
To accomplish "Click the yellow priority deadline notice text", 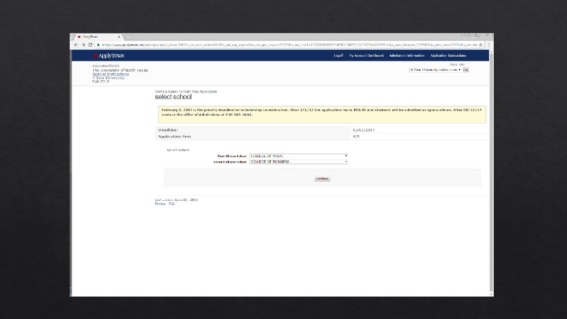I will click(x=321, y=112).
